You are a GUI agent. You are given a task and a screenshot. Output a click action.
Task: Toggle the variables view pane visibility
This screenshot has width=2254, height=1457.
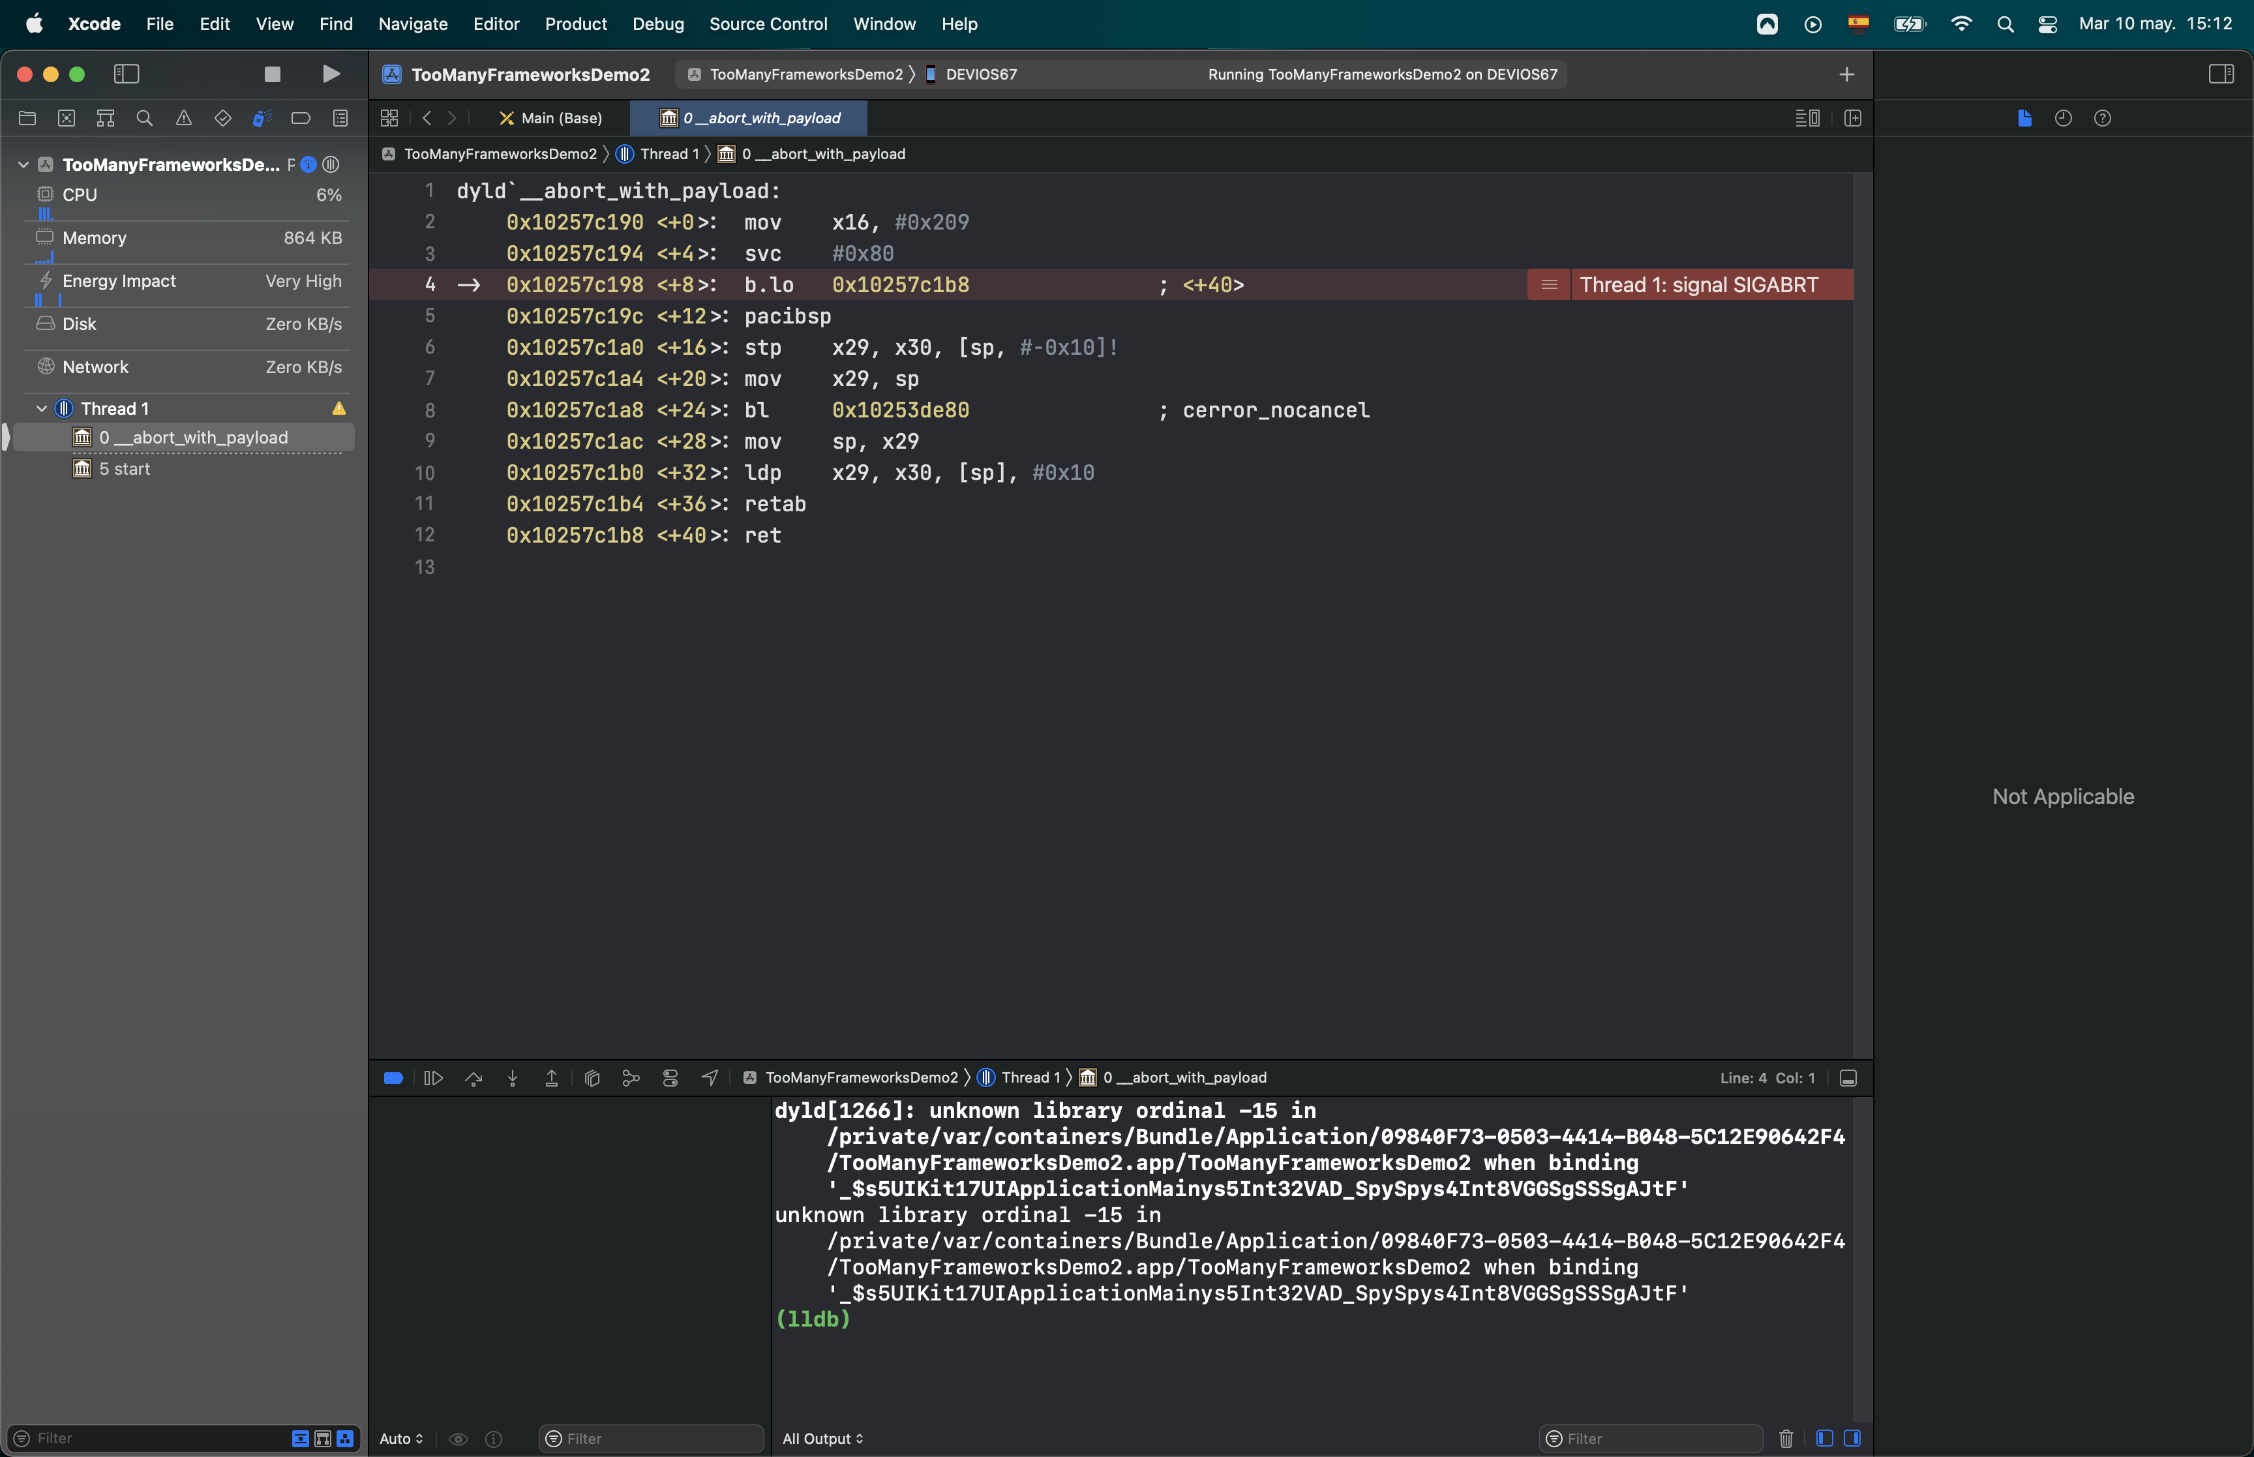pyautogui.click(x=1825, y=1438)
